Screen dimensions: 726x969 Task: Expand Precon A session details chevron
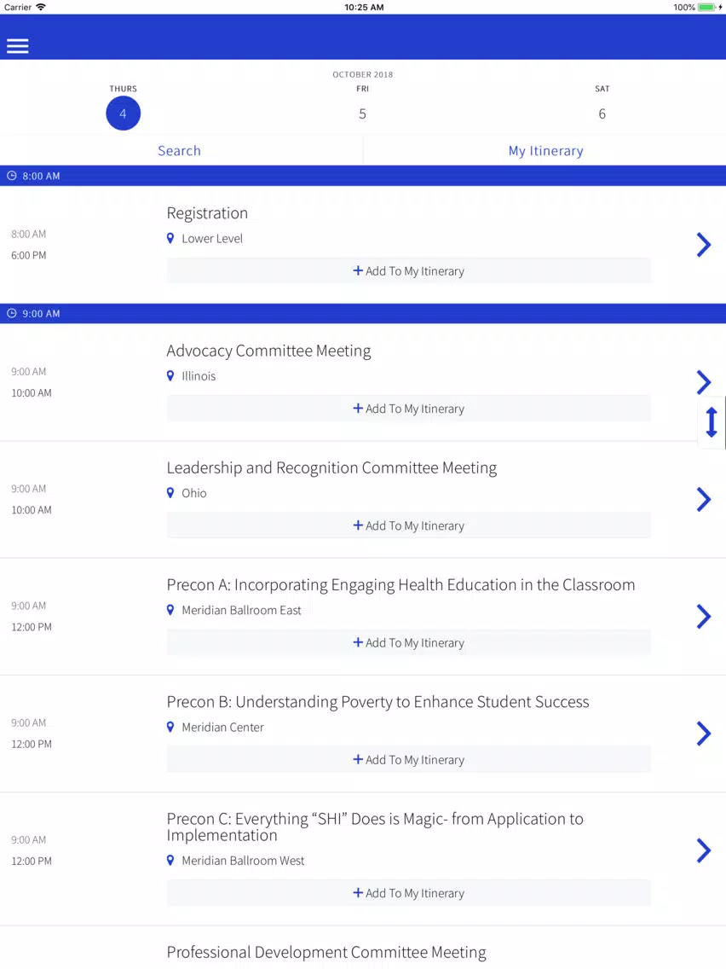[703, 616]
